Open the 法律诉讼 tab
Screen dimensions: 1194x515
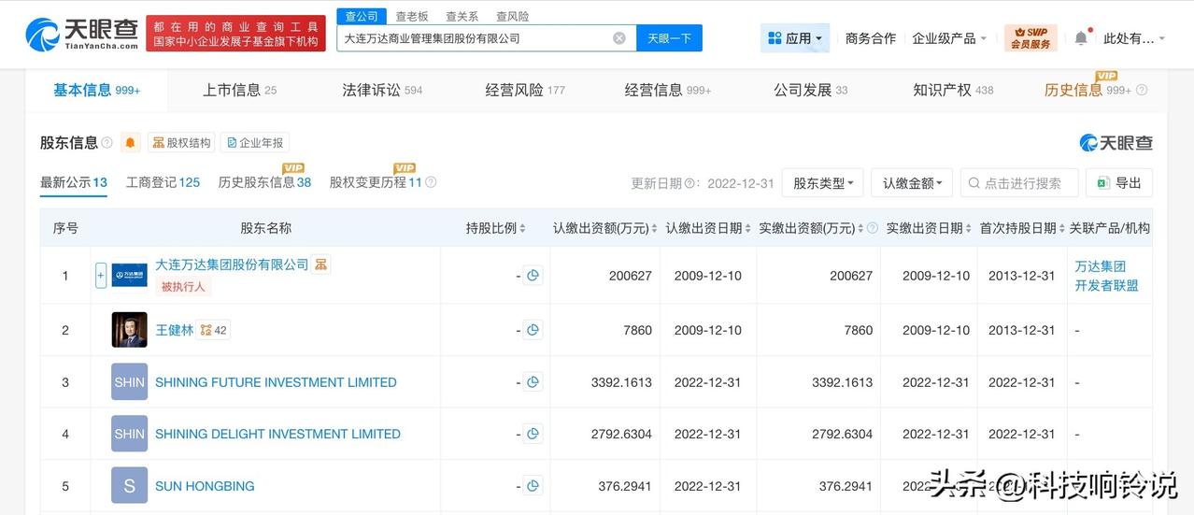[x=382, y=90]
